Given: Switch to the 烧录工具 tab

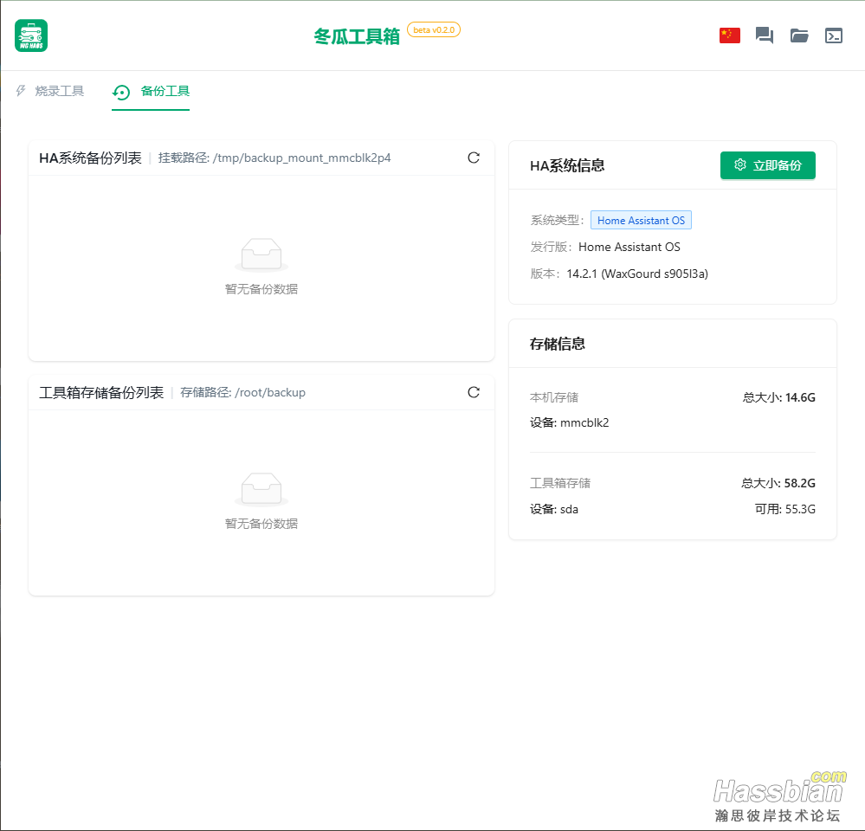Looking at the screenshot, I should click(49, 91).
